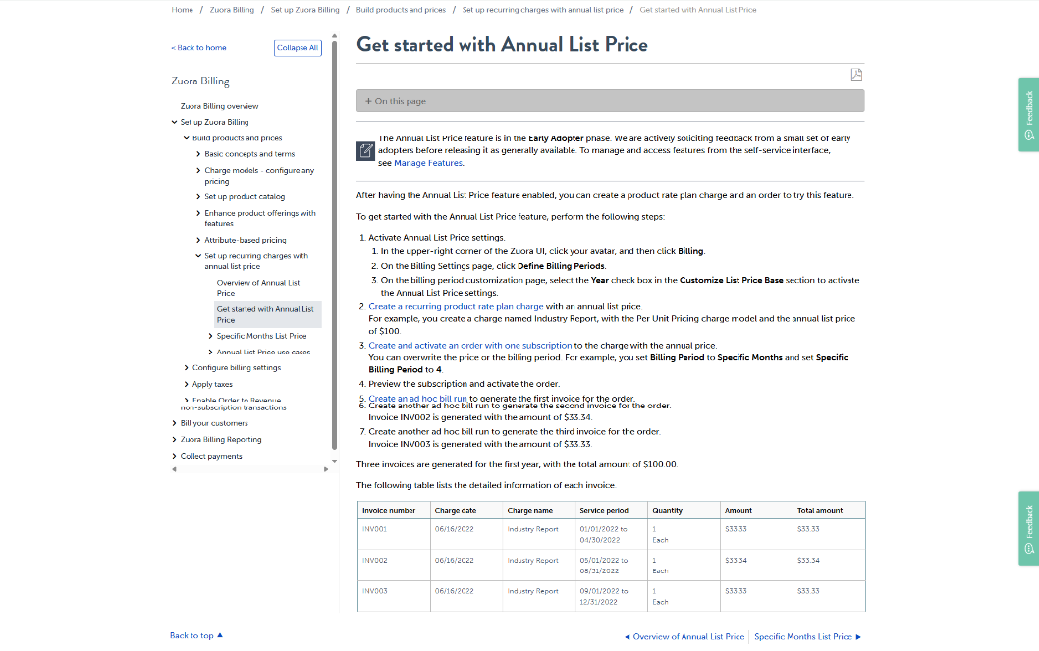Click the note icon beside Early Adopter notice
This screenshot has height=651, width=1039.
[x=365, y=151]
